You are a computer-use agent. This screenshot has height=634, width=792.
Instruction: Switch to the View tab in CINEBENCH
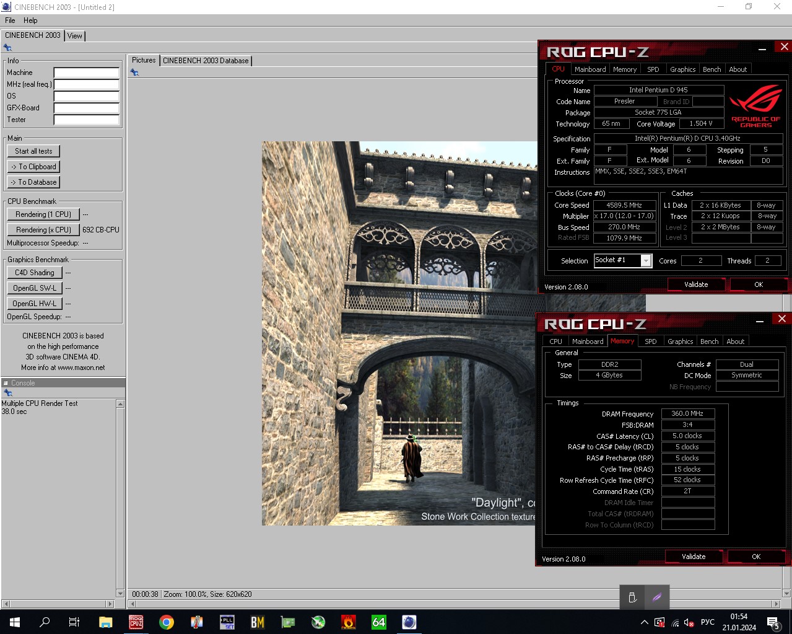coord(75,36)
